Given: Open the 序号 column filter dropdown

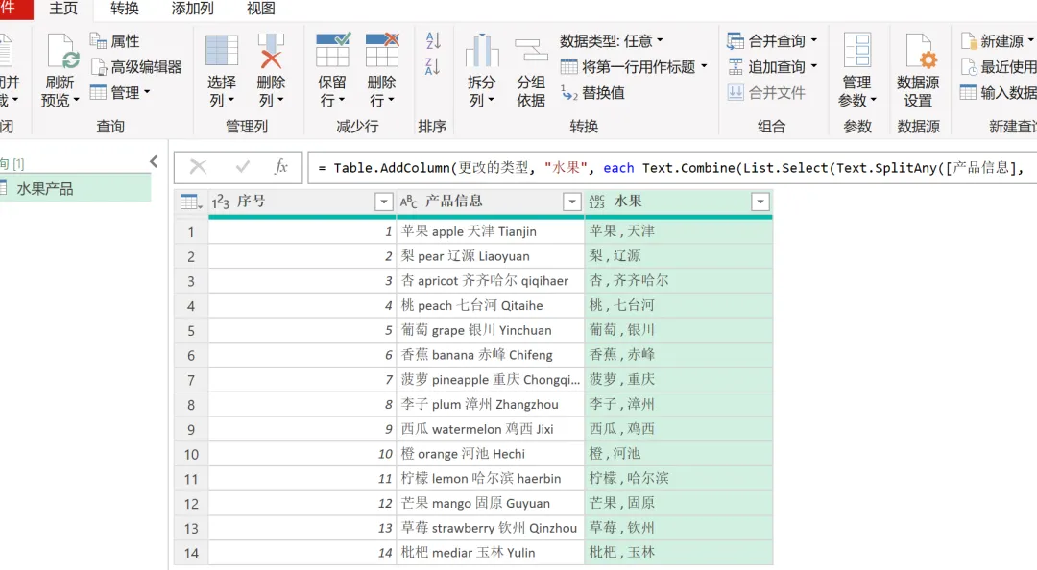Looking at the screenshot, I should (383, 202).
